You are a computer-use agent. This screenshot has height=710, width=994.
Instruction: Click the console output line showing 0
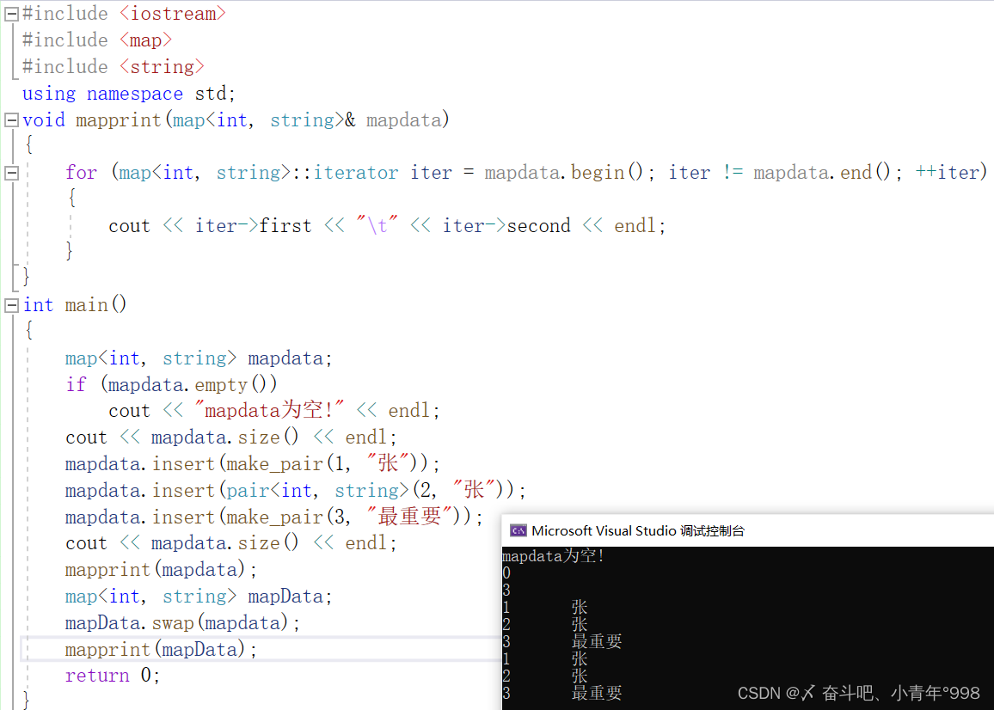(x=506, y=573)
